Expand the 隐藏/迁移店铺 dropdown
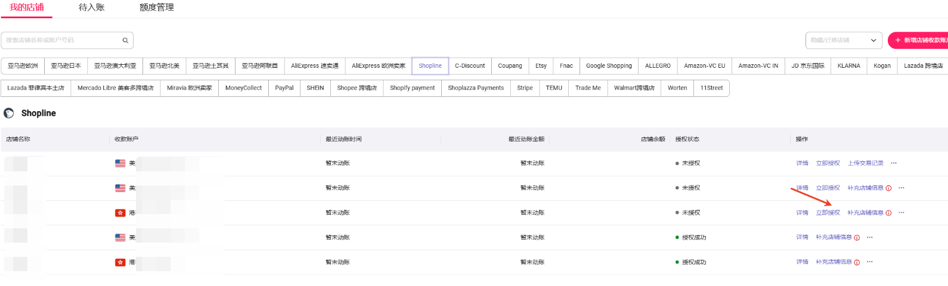This screenshot has width=948, height=286. (x=844, y=40)
